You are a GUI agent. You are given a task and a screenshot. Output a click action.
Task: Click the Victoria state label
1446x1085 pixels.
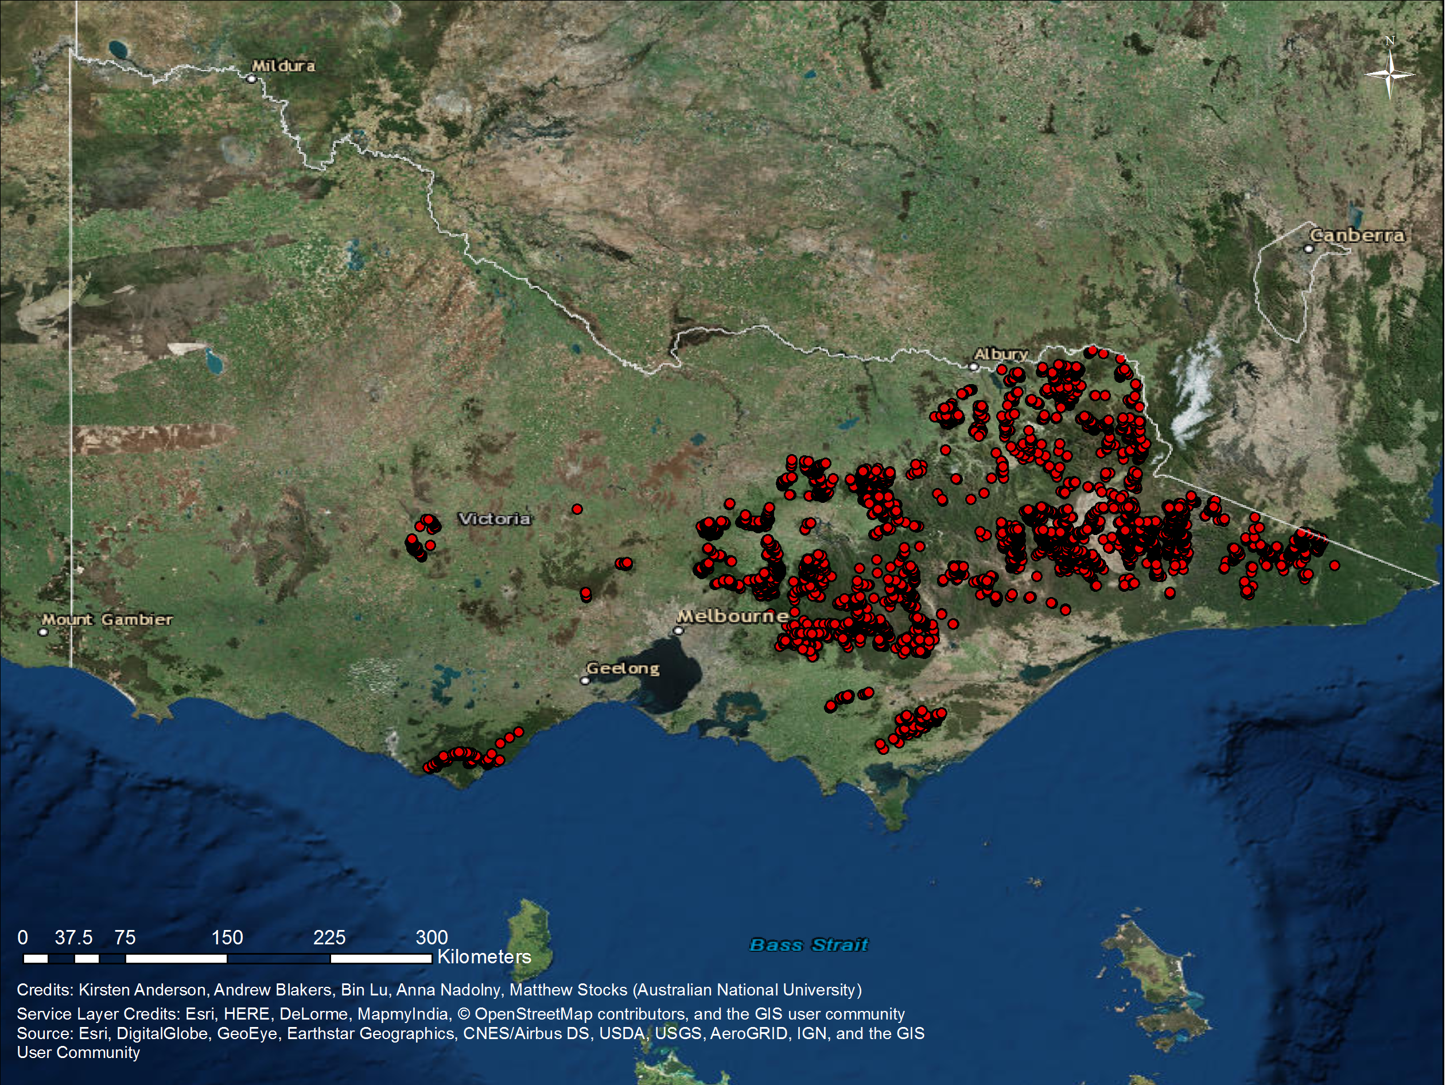494,520
